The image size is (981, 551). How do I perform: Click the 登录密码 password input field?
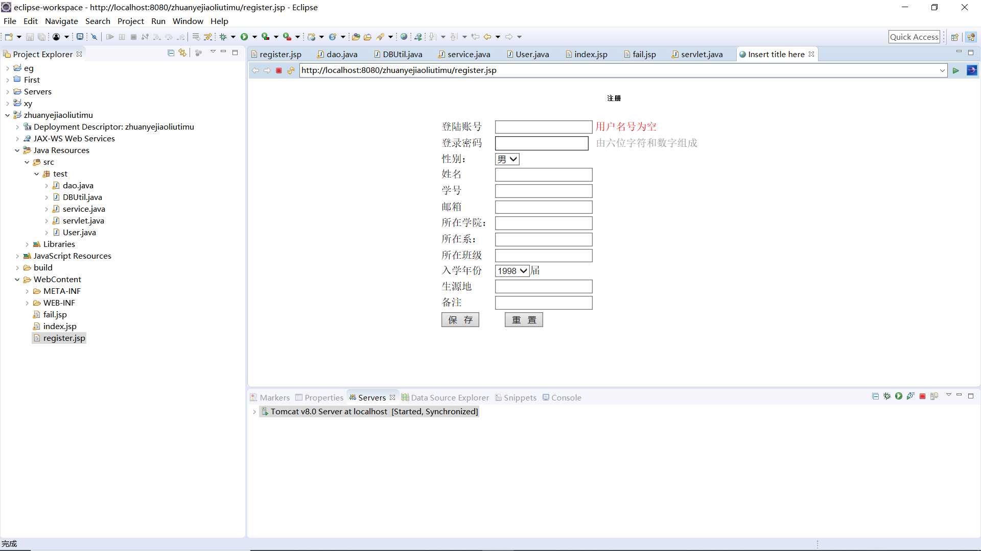coord(542,143)
